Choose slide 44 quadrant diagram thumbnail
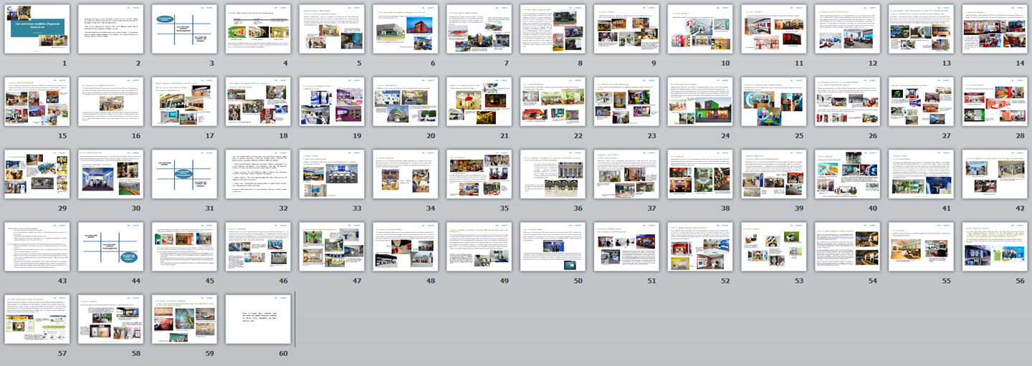Image resolution: width=1032 pixels, height=366 pixels. (x=111, y=247)
